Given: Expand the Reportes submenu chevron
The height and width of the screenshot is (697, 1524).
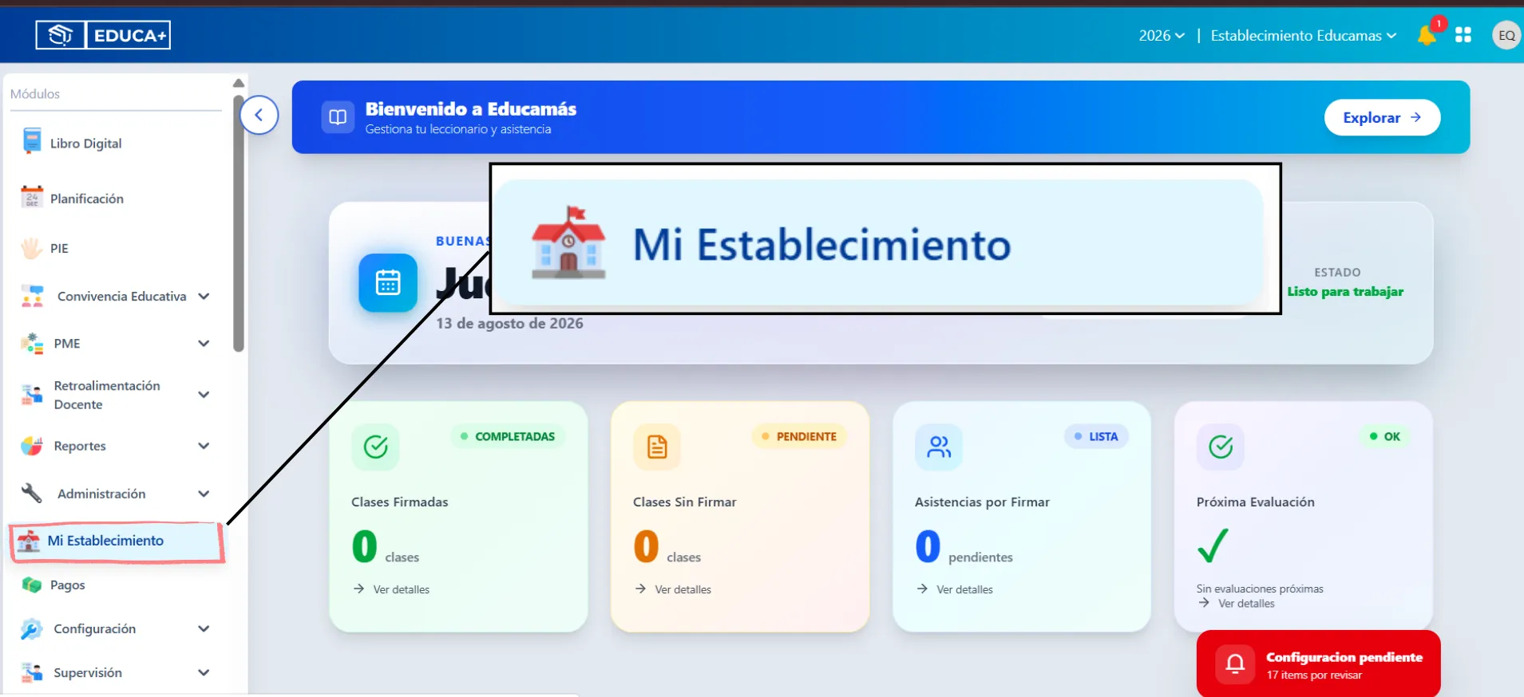Looking at the screenshot, I should (x=204, y=446).
